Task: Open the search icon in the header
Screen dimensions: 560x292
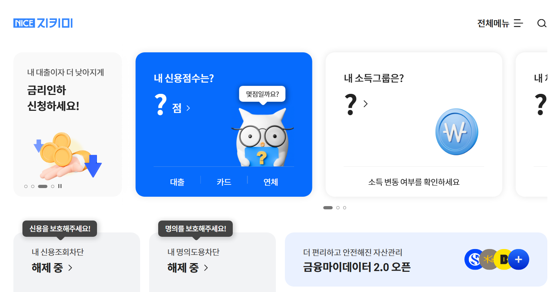Action: coord(542,23)
